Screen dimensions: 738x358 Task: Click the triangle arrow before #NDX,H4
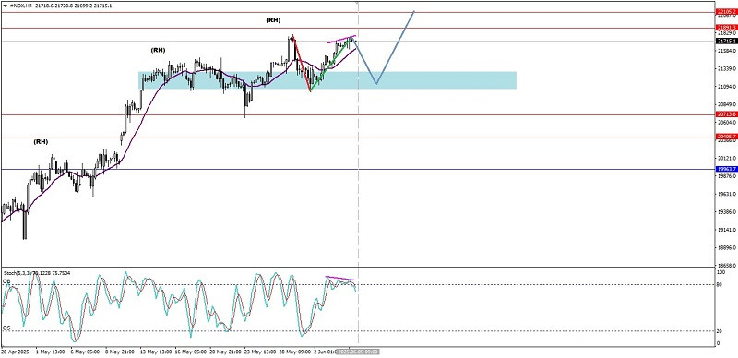(x=5, y=6)
